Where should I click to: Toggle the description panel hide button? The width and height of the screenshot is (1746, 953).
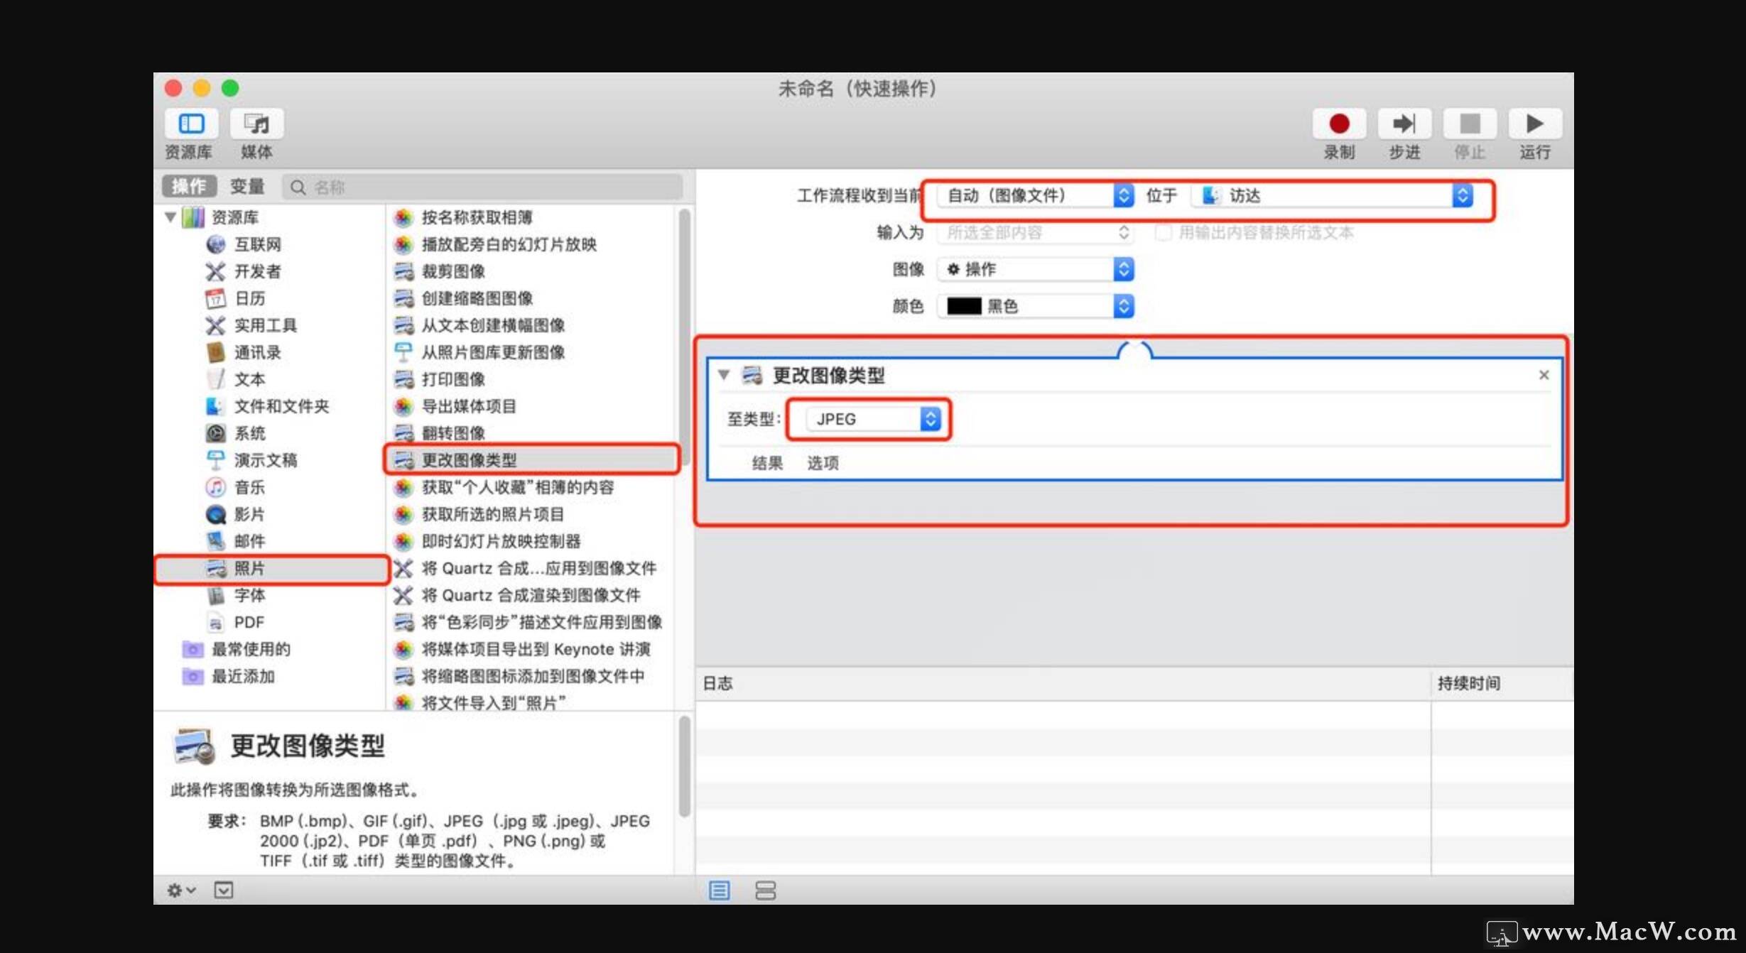point(224,890)
